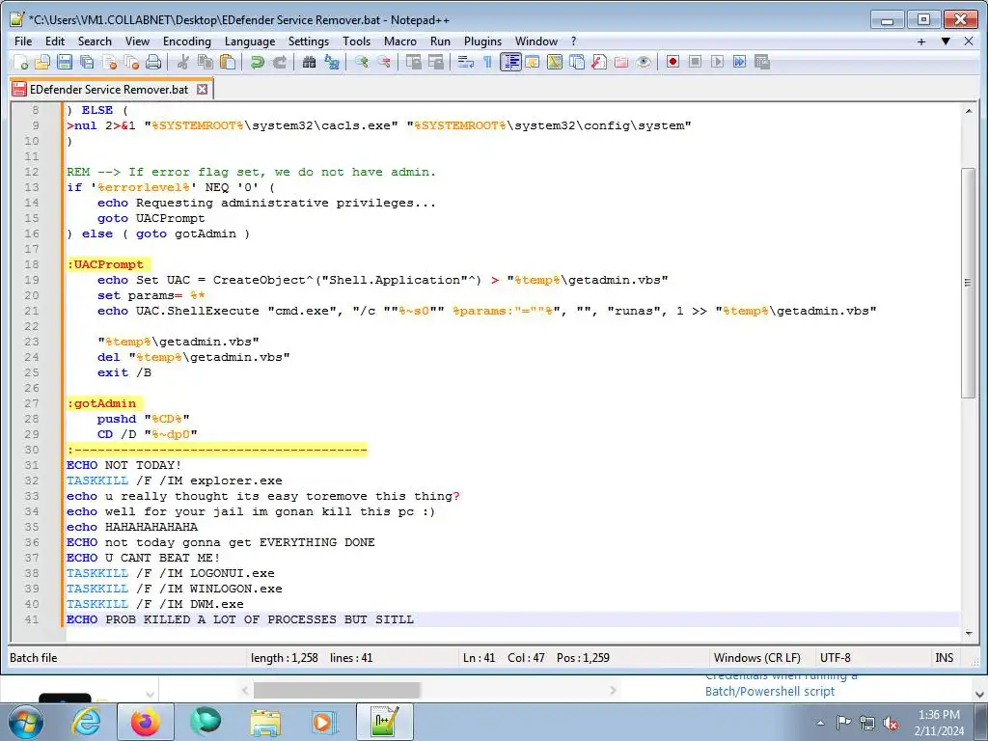Open Find with the binoculars icon
The height and width of the screenshot is (741, 988).
pyautogui.click(x=309, y=62)
